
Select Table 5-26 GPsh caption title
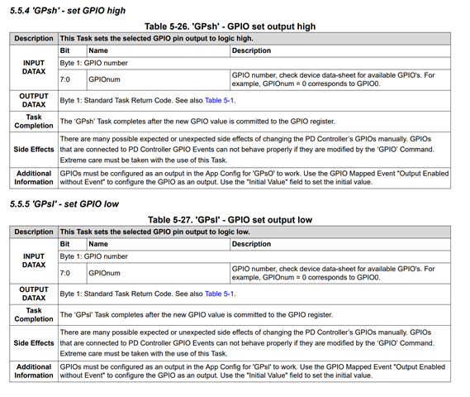(x=230, y=26)
